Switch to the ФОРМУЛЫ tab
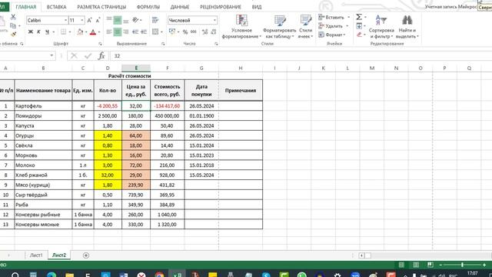Viewport: 492px width, 277px height. point(148,7)
